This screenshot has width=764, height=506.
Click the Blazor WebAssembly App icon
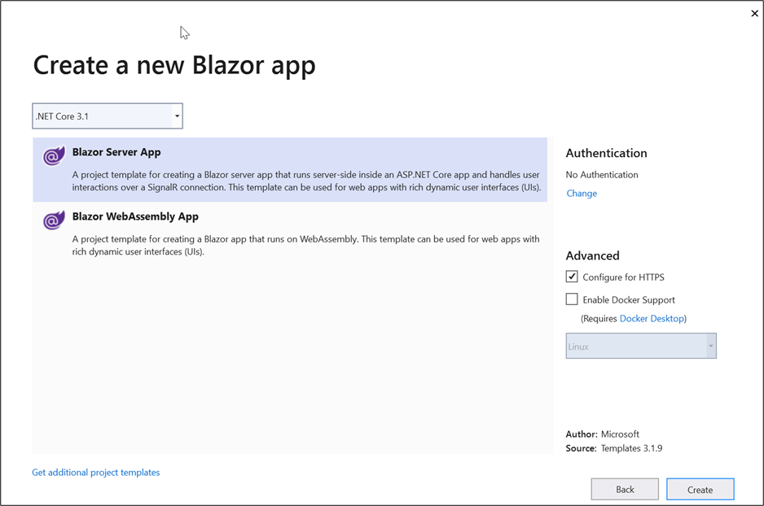54,220
